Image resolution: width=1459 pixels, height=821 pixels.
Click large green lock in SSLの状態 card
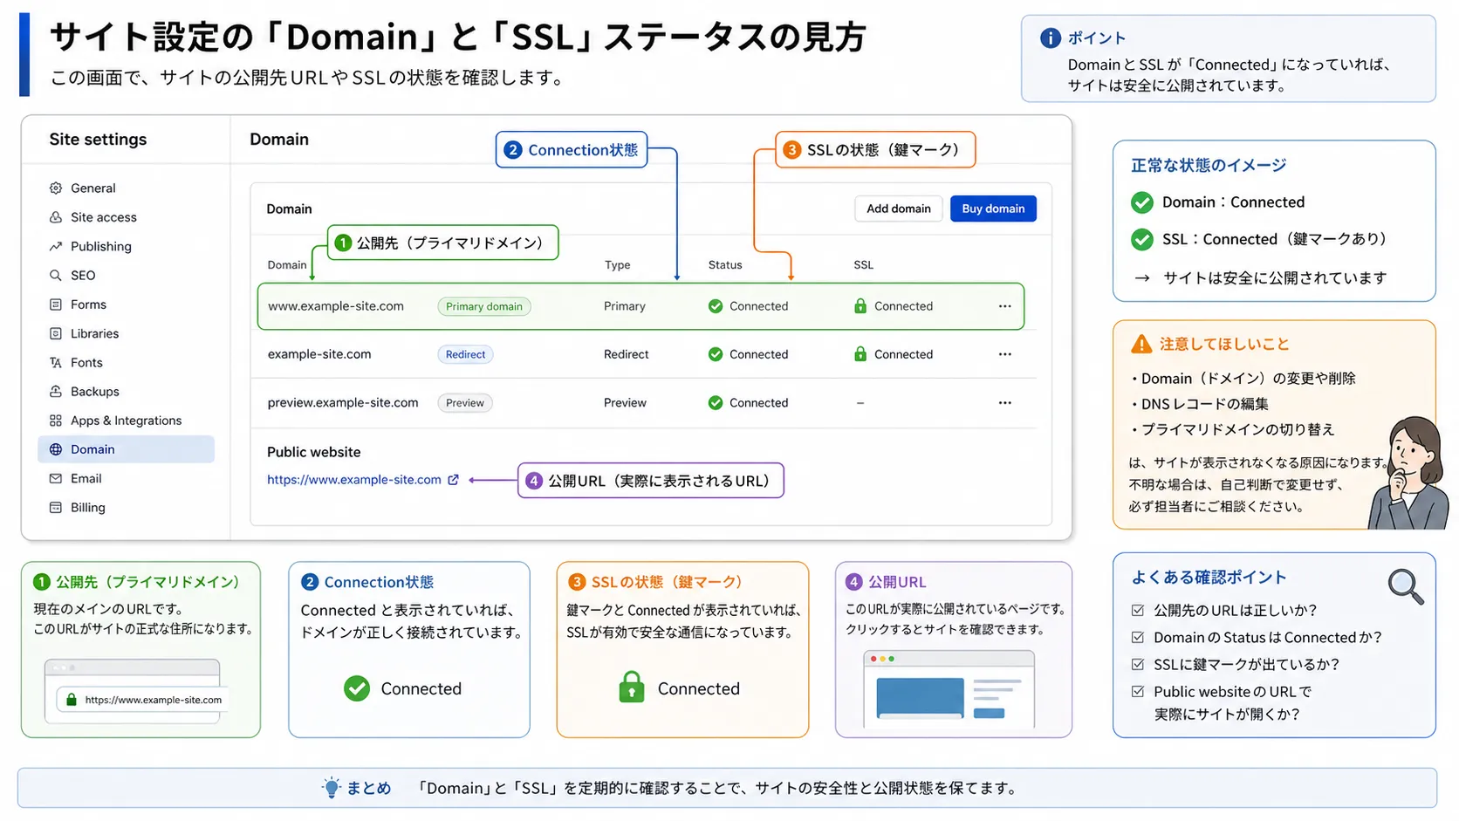point(632,688)
